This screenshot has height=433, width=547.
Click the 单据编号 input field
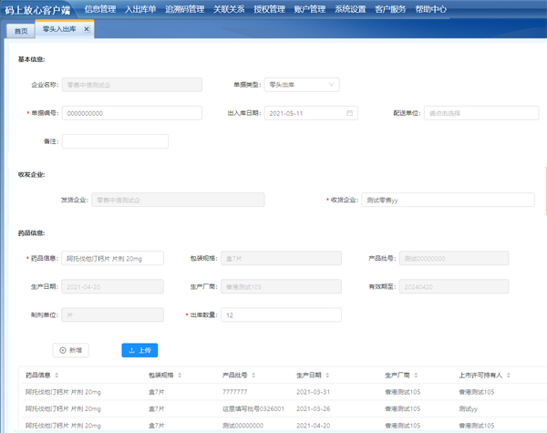point(131,113)
